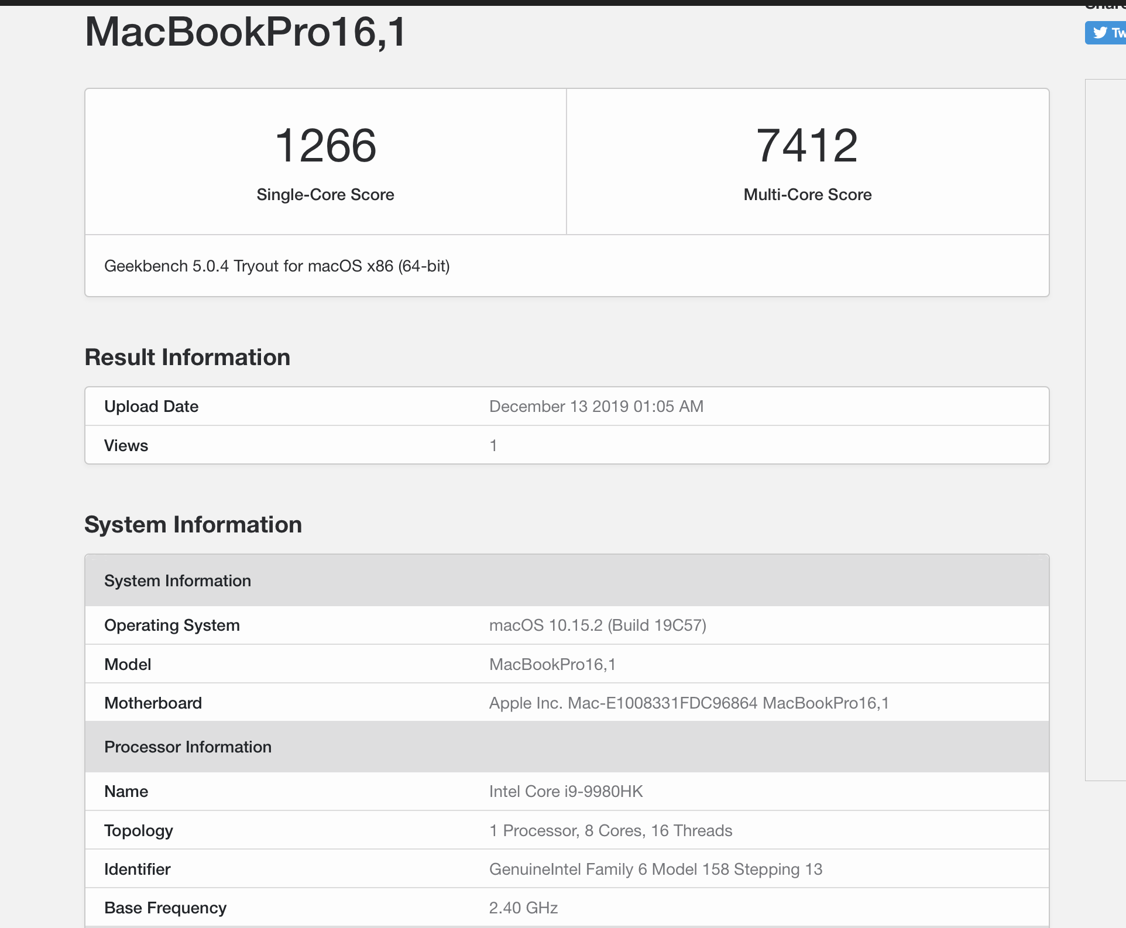Click the Result Information heading

tap(187, 357)
